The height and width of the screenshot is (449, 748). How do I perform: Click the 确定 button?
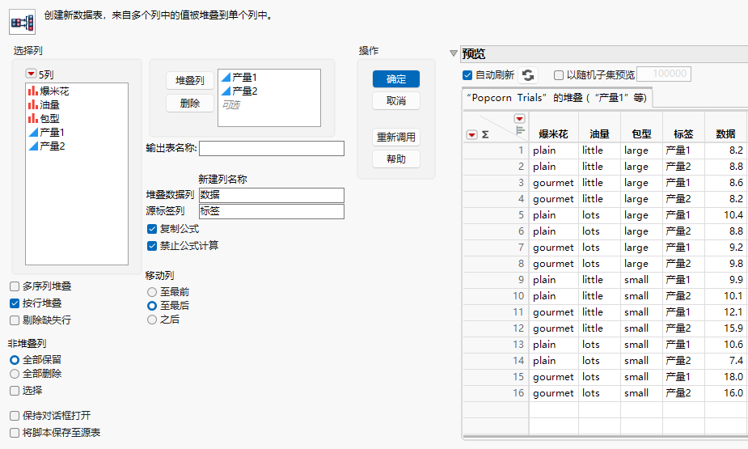pyautogui.click(x=396, y=78)
